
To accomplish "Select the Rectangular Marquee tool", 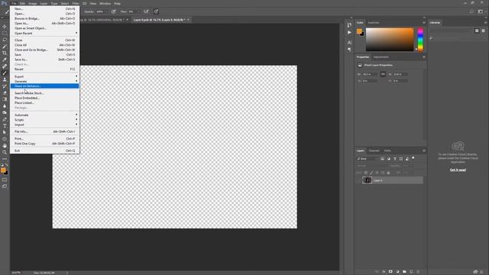I will point(5,33).
